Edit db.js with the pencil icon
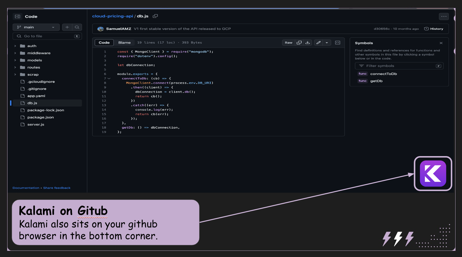This screenshot has height=257, width=462. click(x=318, y=43)
